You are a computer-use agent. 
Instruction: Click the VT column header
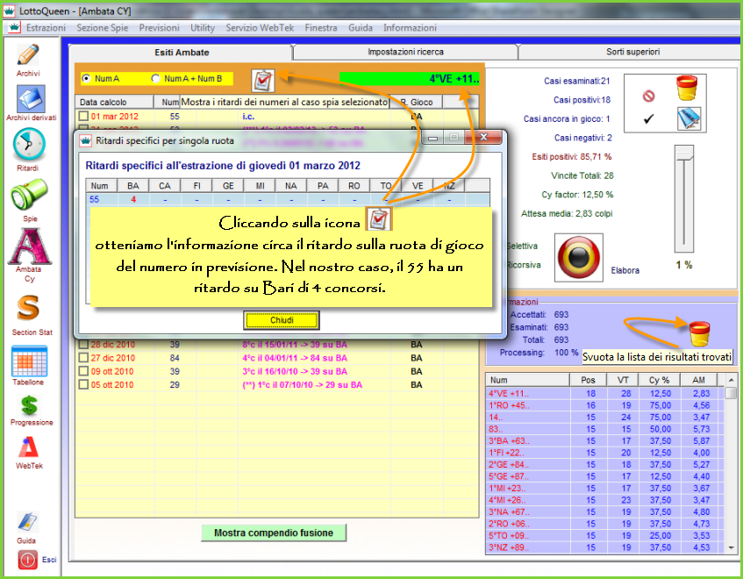click(623, 380)
